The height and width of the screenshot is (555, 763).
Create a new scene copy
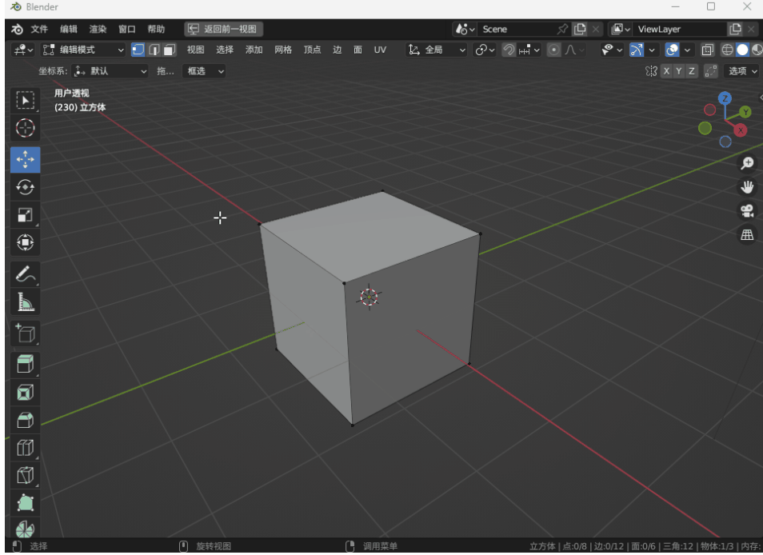580,29
